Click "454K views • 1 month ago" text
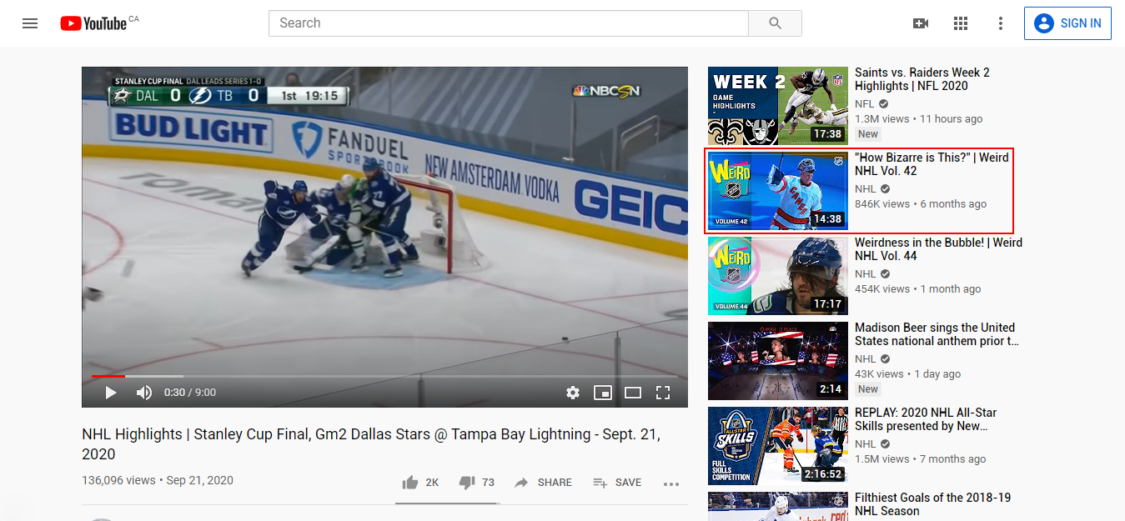 (x=918, y=289)
